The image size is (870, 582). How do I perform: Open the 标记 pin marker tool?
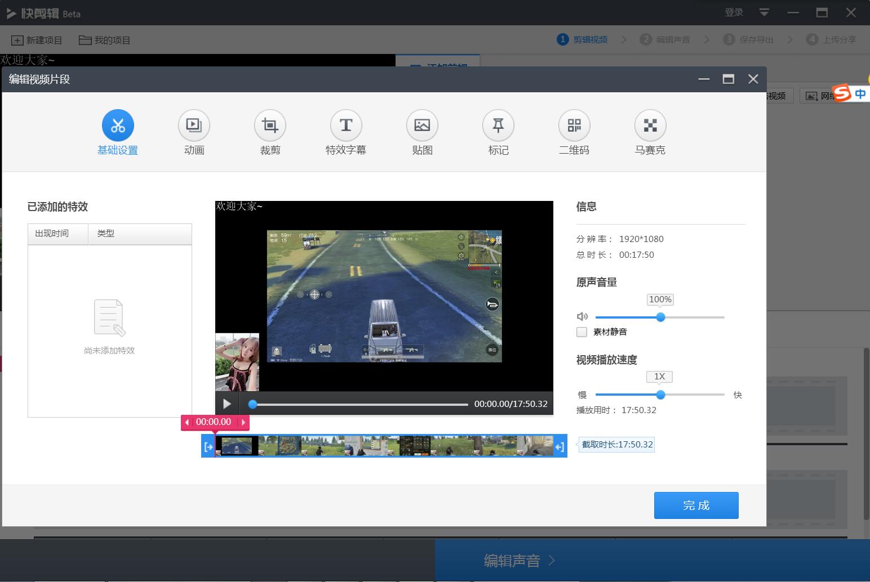tap(498, 125)
